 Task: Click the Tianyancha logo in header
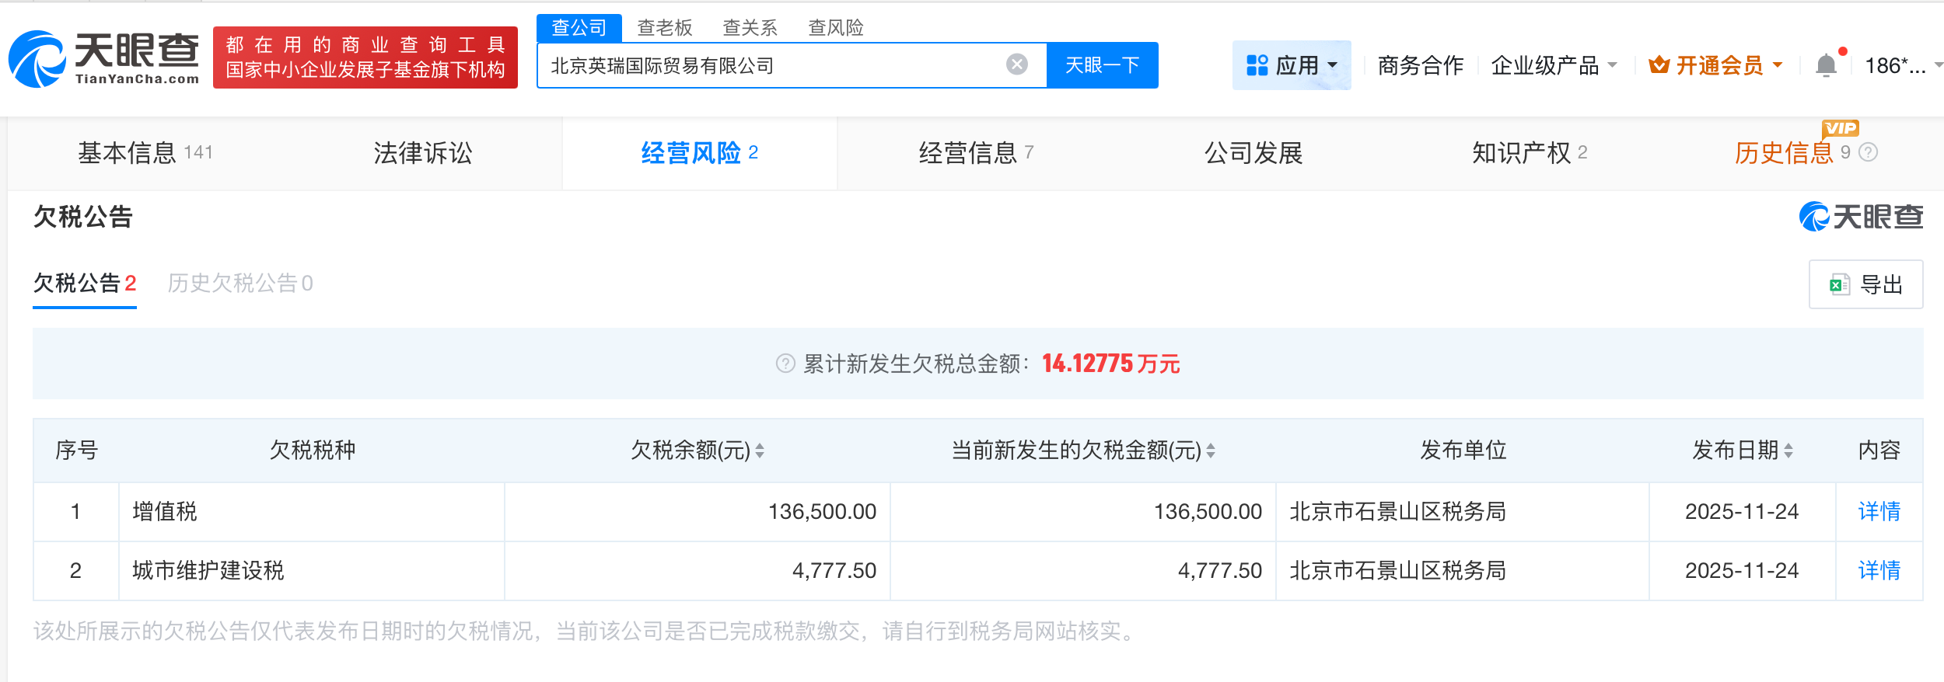click(x=103, y=58)
